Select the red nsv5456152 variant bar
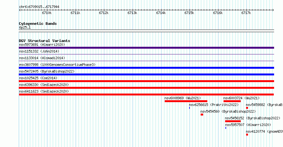 click(x=233, y=121)
